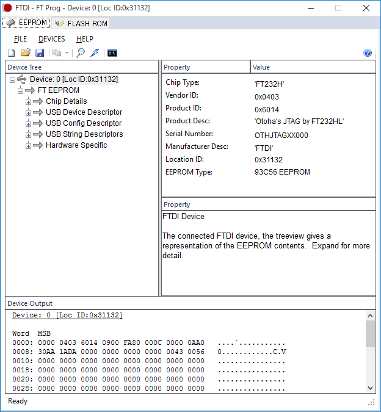This screenshot has height=412, width=381.
Task: Click the arrow icon beside FT EEPROM
Action: pyautogui.click(x=30, y=90)
